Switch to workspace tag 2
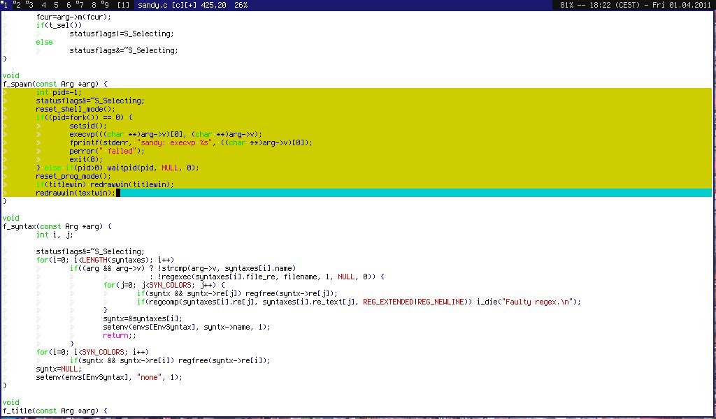Screen dimensions: 716x419 coord(17,5)
